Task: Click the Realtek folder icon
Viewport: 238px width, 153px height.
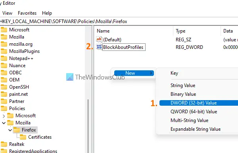Action: [x=4, y=144]
